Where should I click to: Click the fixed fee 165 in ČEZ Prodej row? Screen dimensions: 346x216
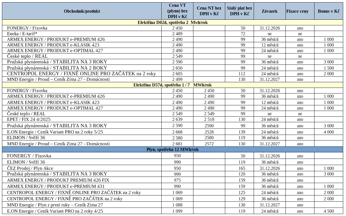point(242,168)
